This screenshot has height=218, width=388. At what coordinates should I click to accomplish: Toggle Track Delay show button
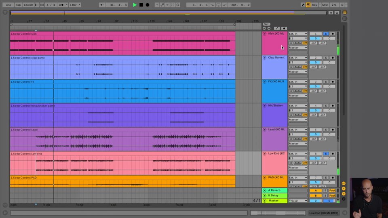344,199
